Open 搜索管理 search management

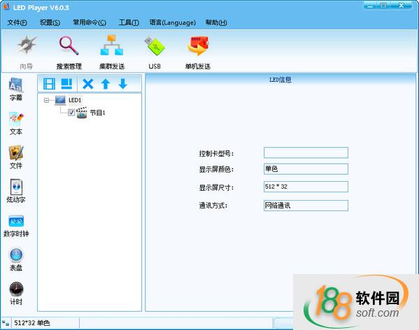(x=69, y=52)
